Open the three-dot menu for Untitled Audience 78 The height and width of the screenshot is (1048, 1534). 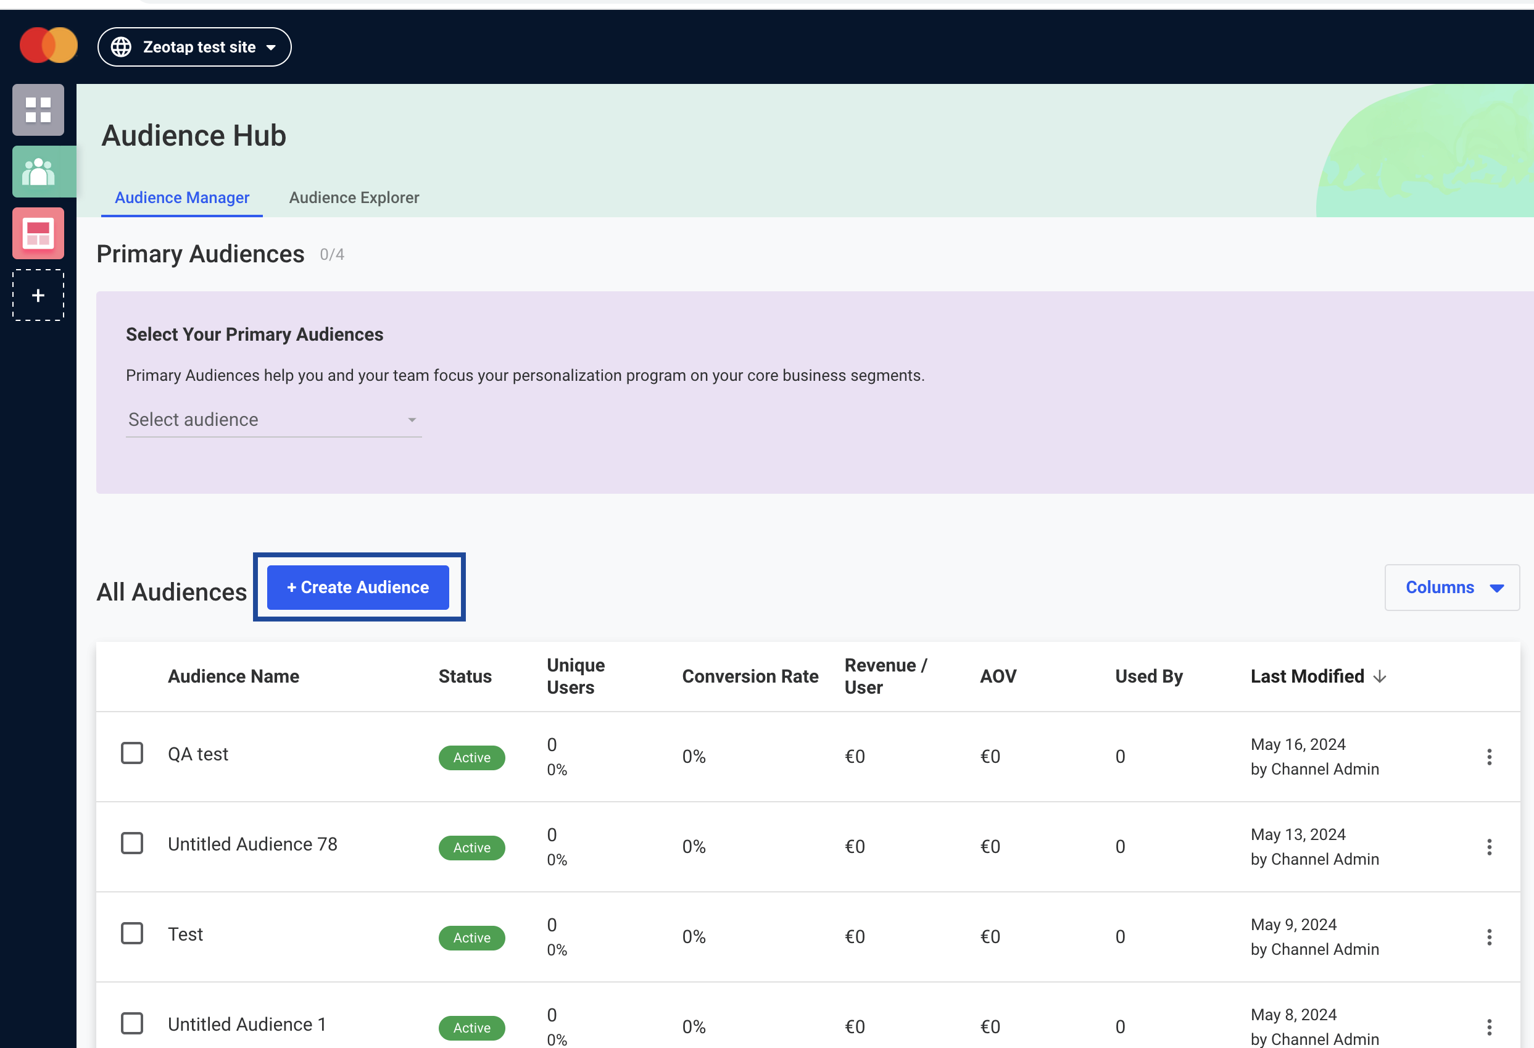[x=1488, y=847]
